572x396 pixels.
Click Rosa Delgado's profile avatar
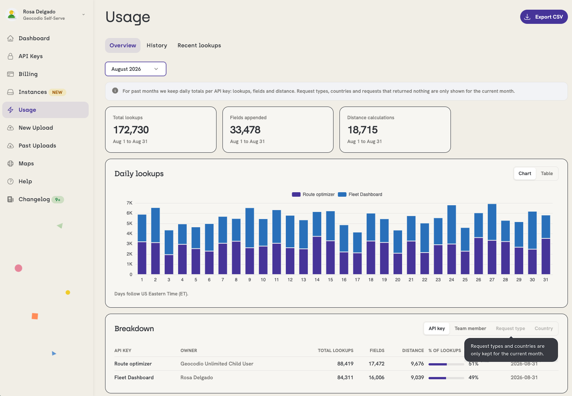click(x=12, y=15)
